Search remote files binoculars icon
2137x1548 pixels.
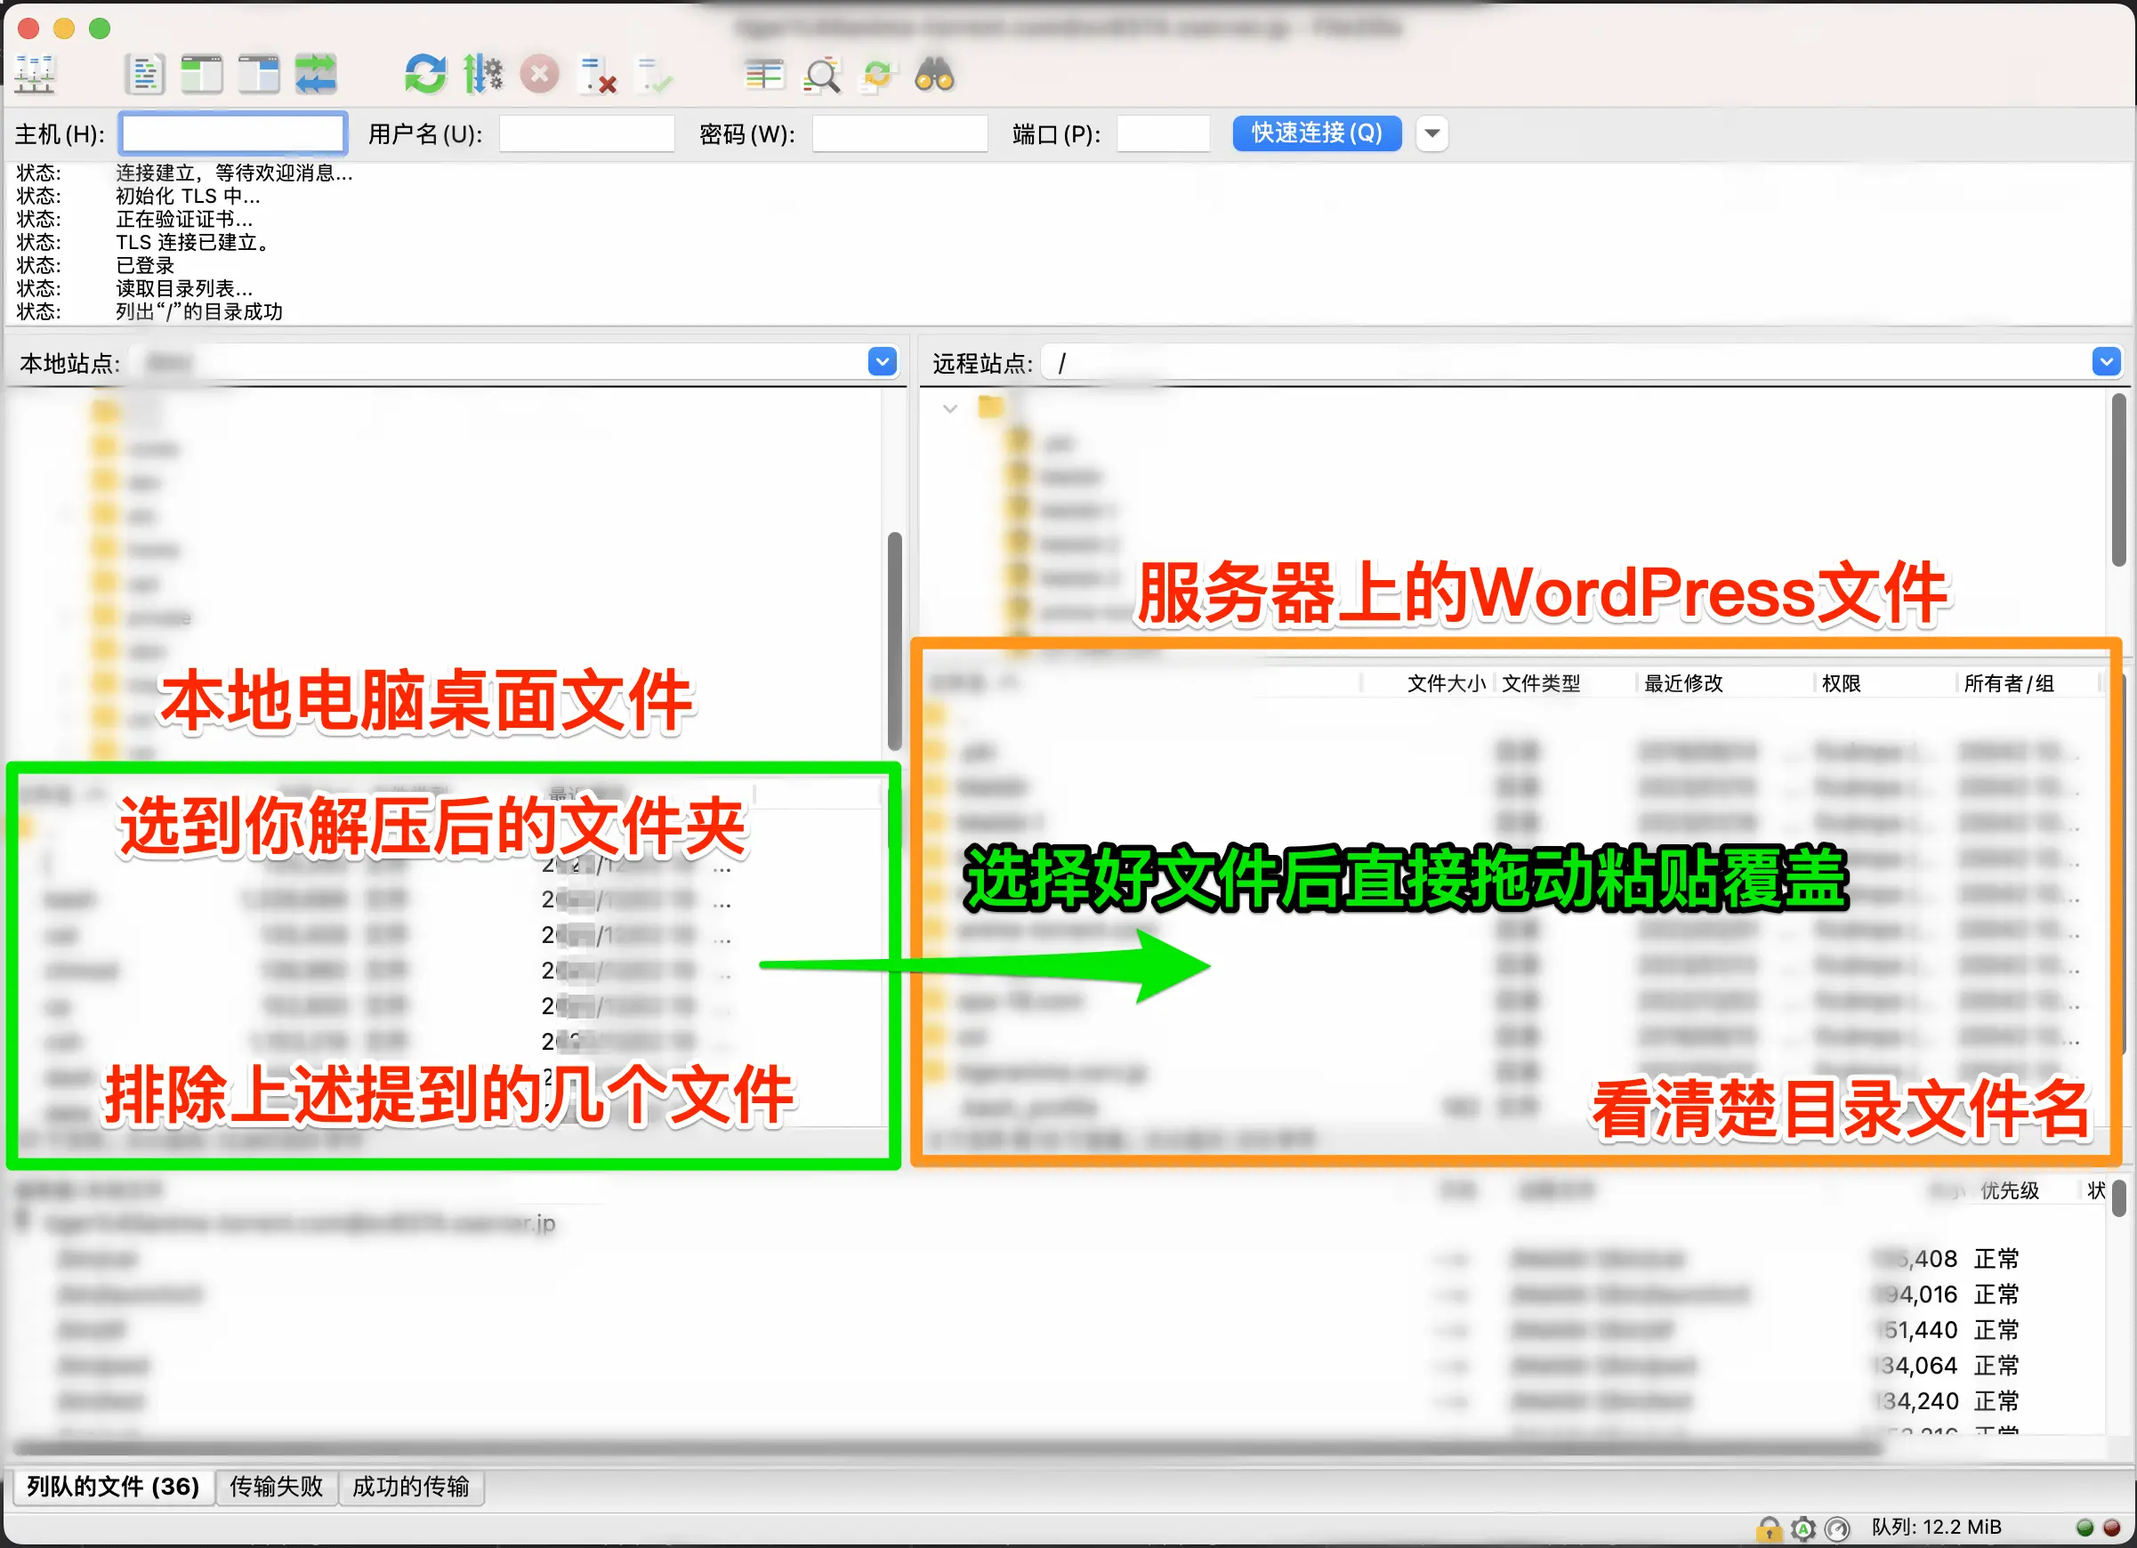tap(934, 75)
